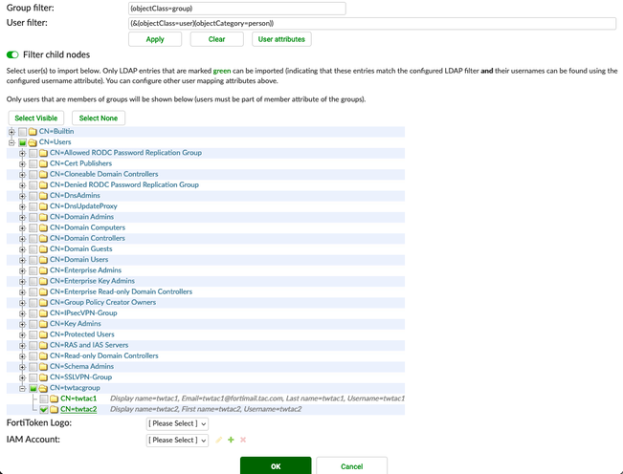This screenshot has width=623, height=474.
Task: Click the CN=Enterprise Read-only Domain Controllers label
Action: 121,291
